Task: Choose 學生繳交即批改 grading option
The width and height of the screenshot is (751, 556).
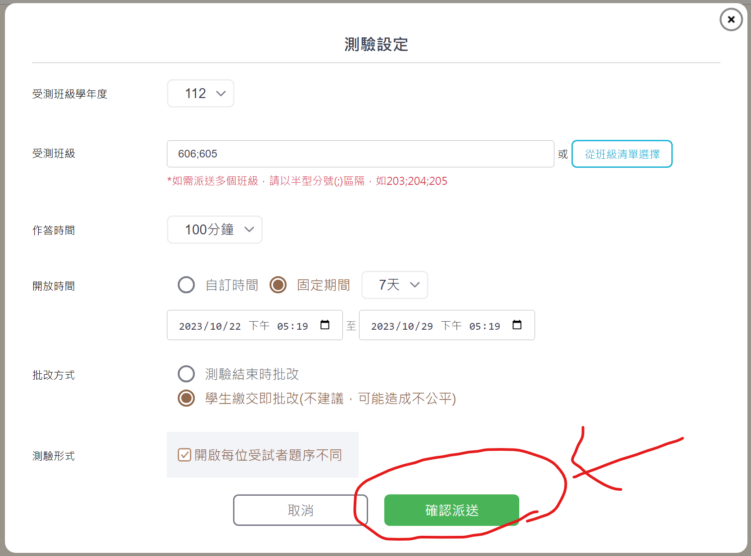Action: (186, 398)
